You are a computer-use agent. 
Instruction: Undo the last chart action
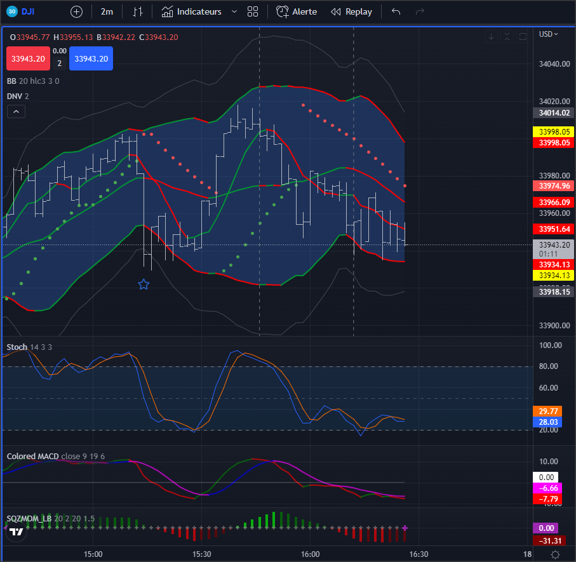pos(396,12)
